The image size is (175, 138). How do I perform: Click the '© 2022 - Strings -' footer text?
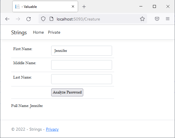[x=28, y=129]
